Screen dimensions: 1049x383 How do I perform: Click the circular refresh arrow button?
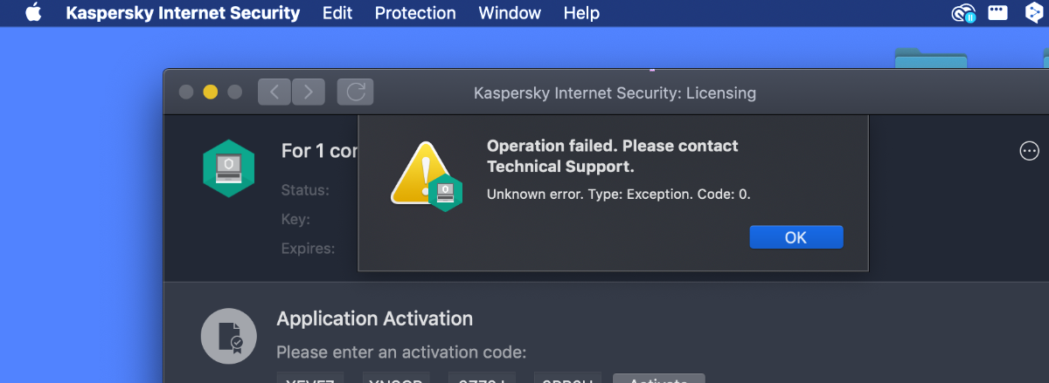coord(356,92)
